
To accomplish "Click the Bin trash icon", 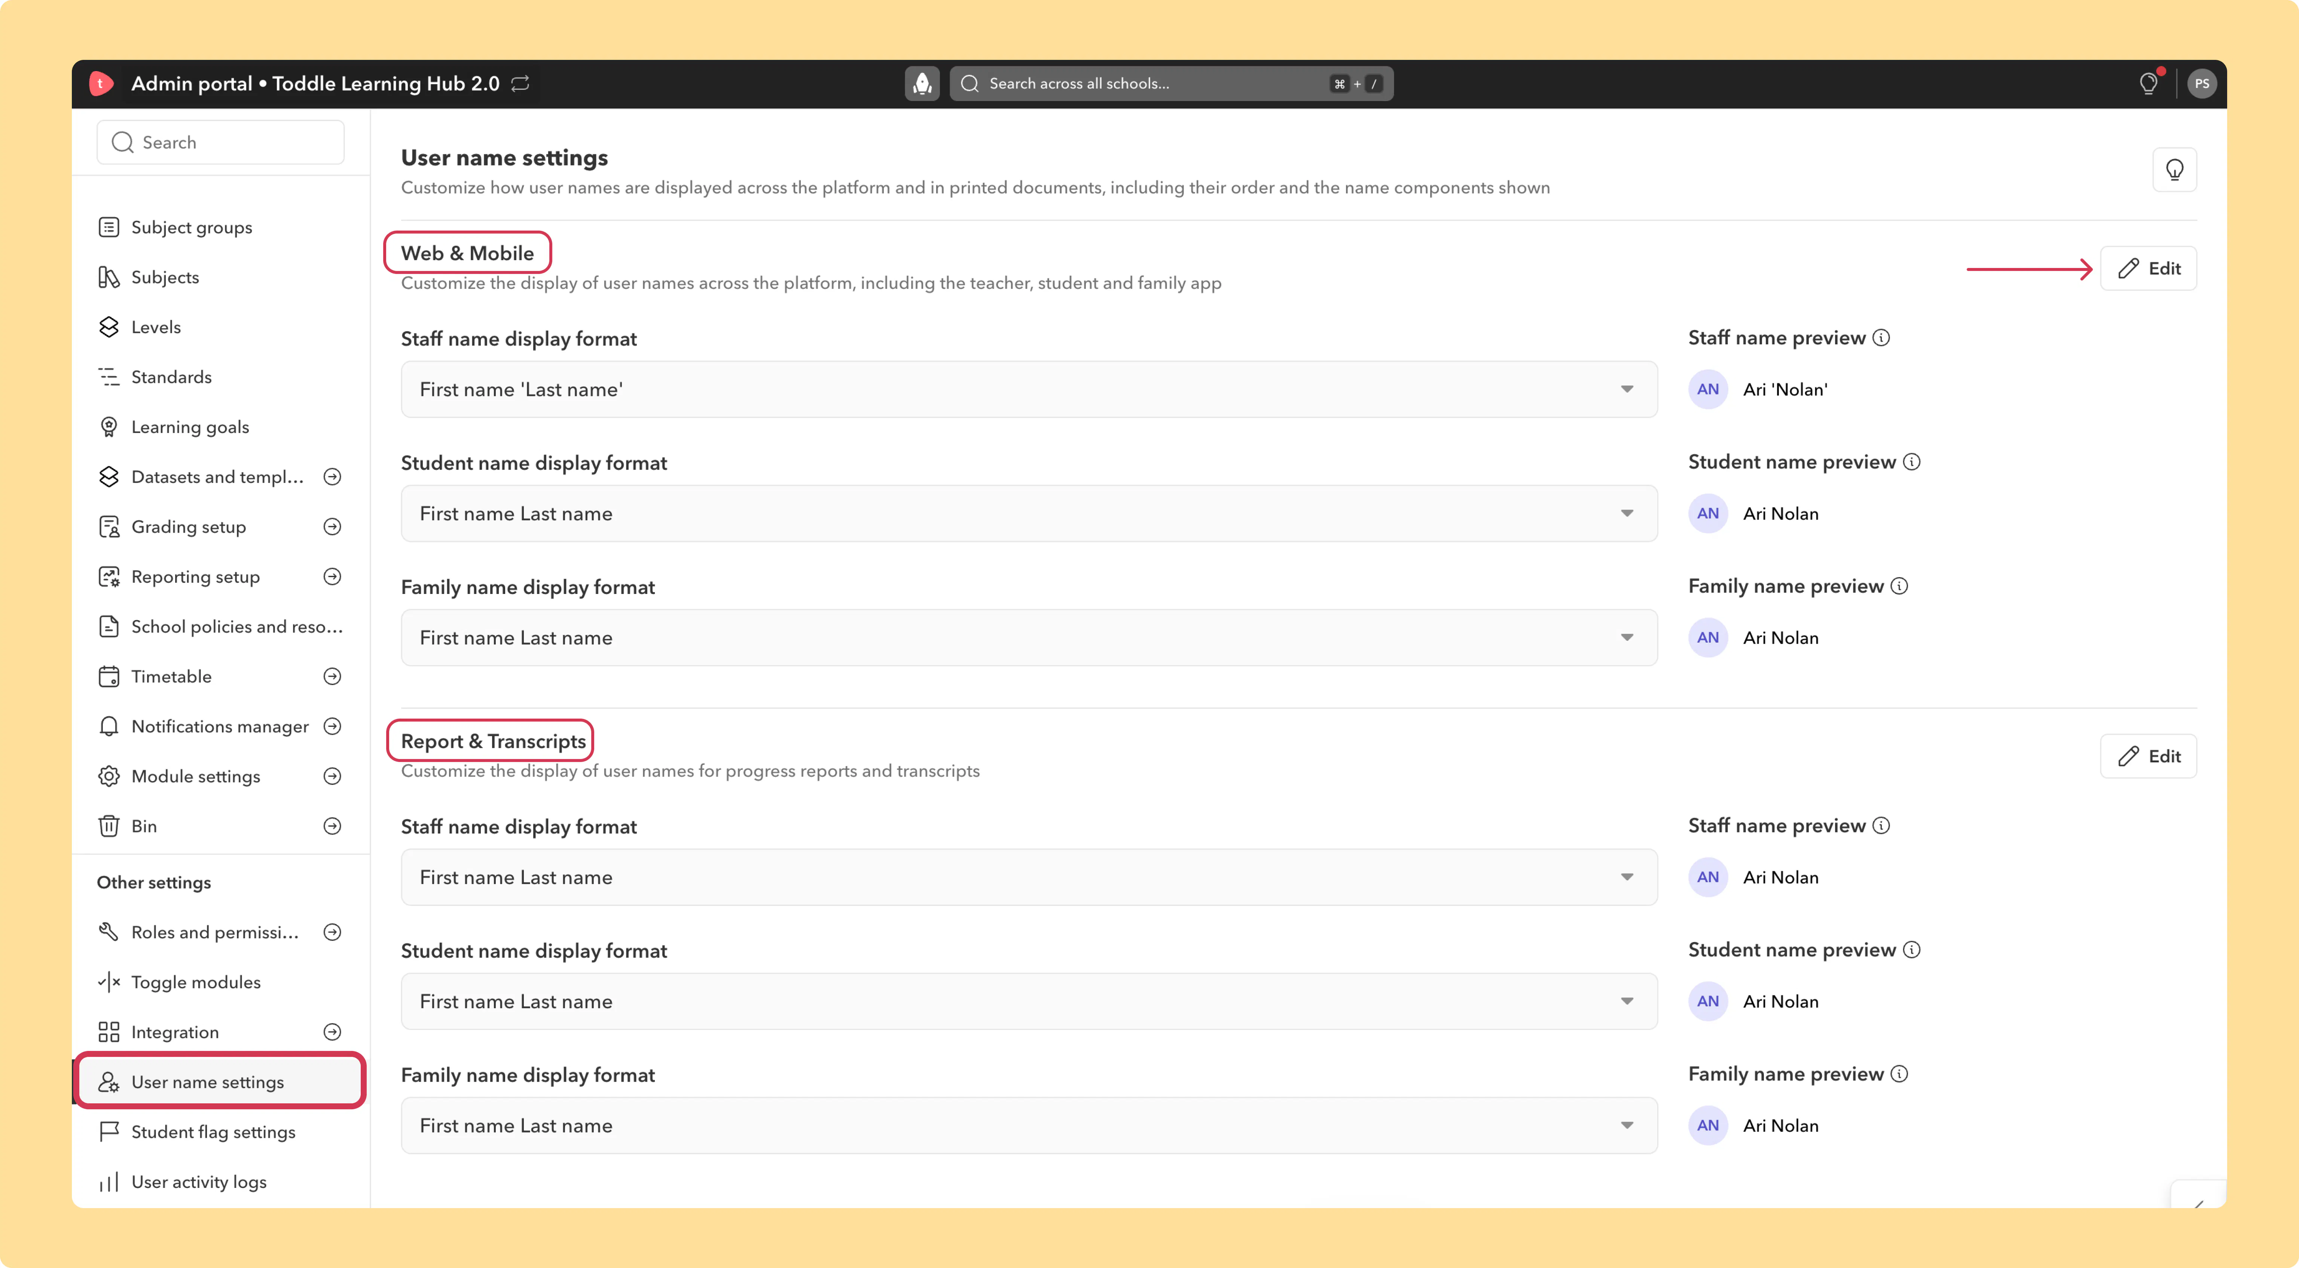I will [109, 826].
